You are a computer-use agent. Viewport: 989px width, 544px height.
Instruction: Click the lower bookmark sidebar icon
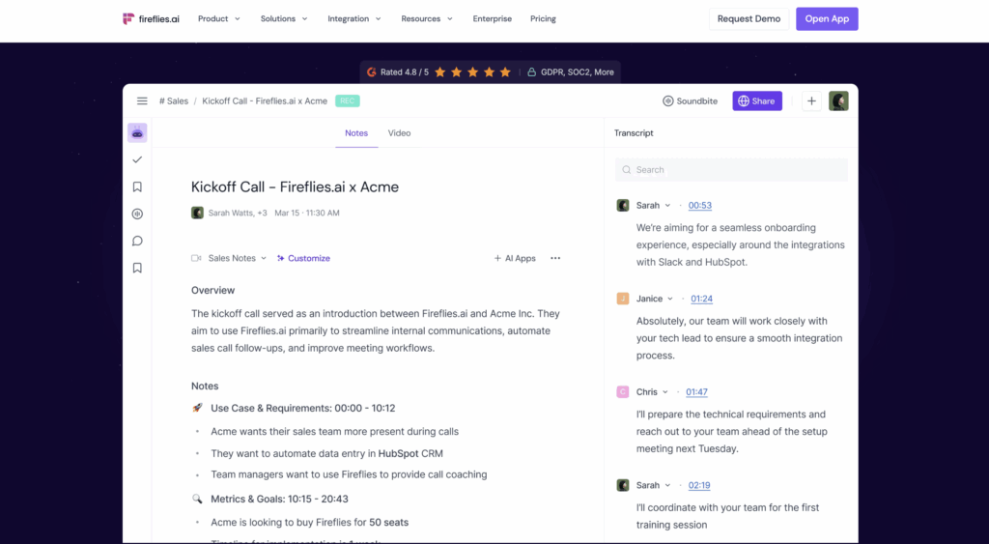click(137, 269)
